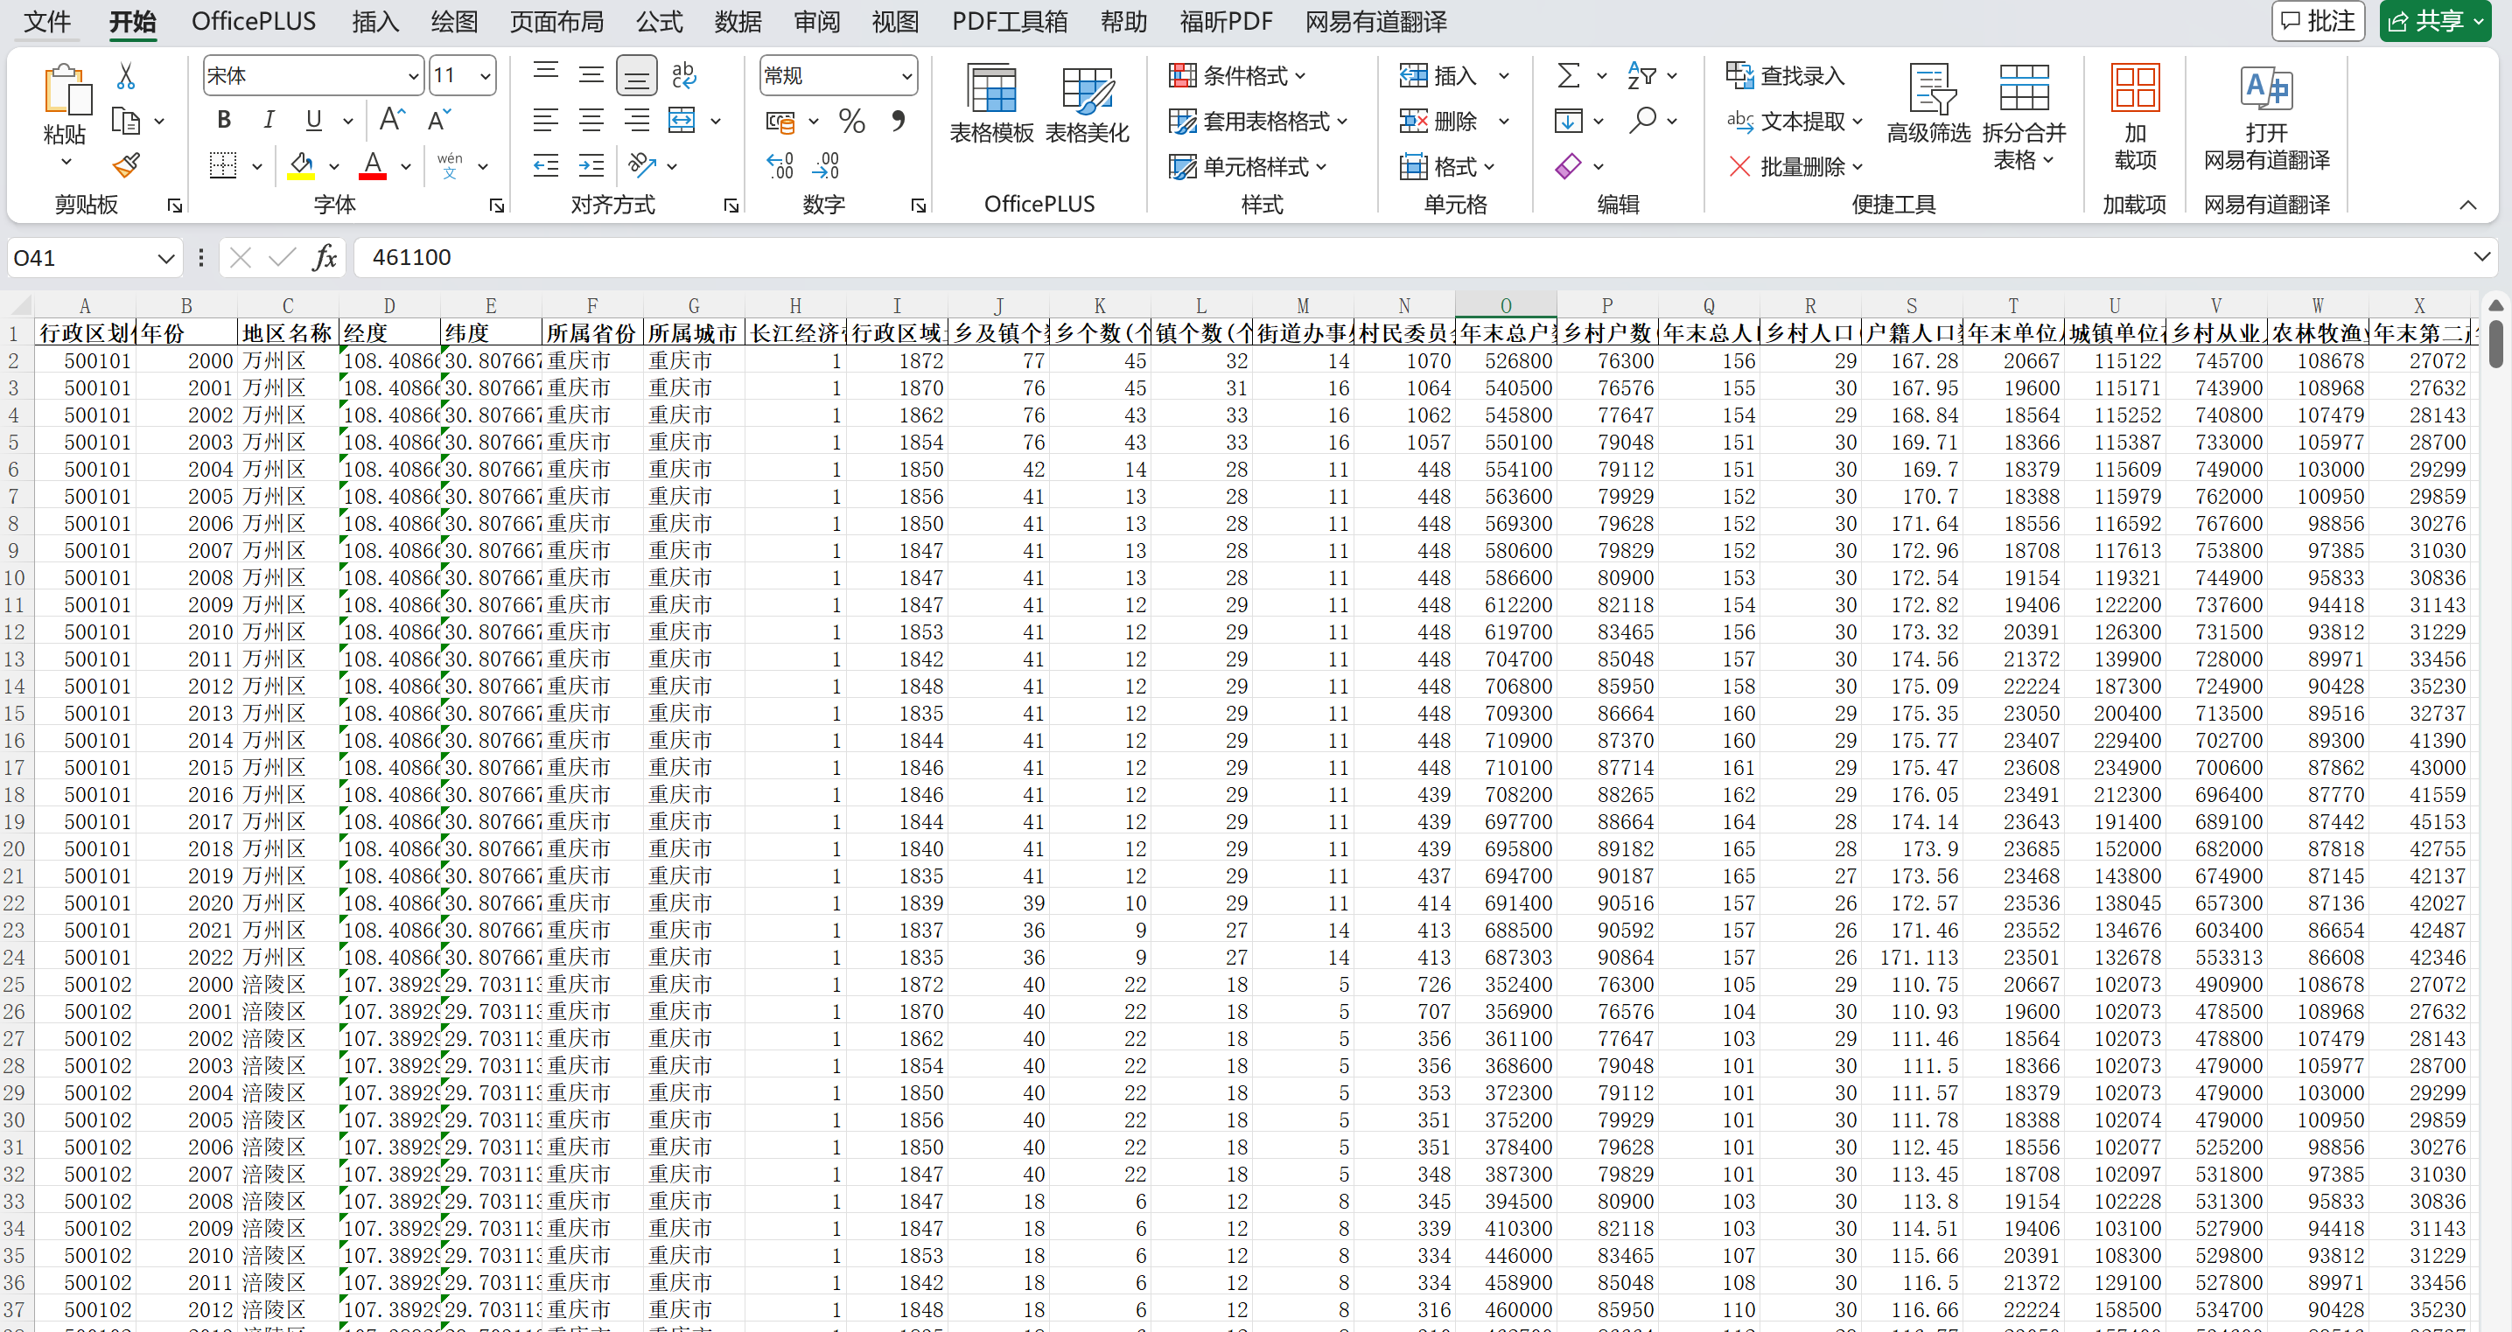Image resolution: width=2512 pixels, height=1332 pixels.
Task: Open the Name Box dropdown arrow
Action: pyautogui.click(x=165, y=258)
